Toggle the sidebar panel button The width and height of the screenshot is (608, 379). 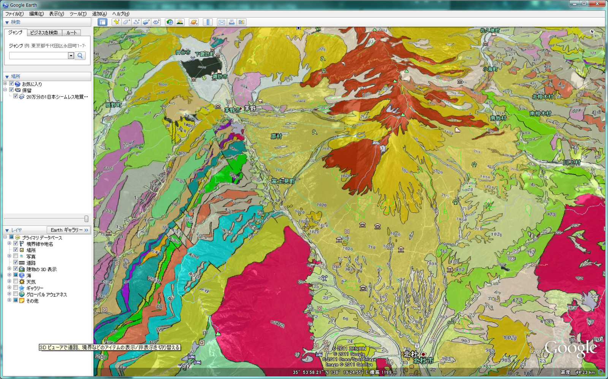click(x=103, y=22)
